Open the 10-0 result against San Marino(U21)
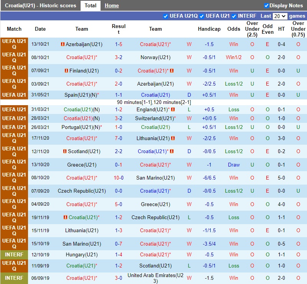The height and width of the screenshot is (284, 307). [119, 178]
